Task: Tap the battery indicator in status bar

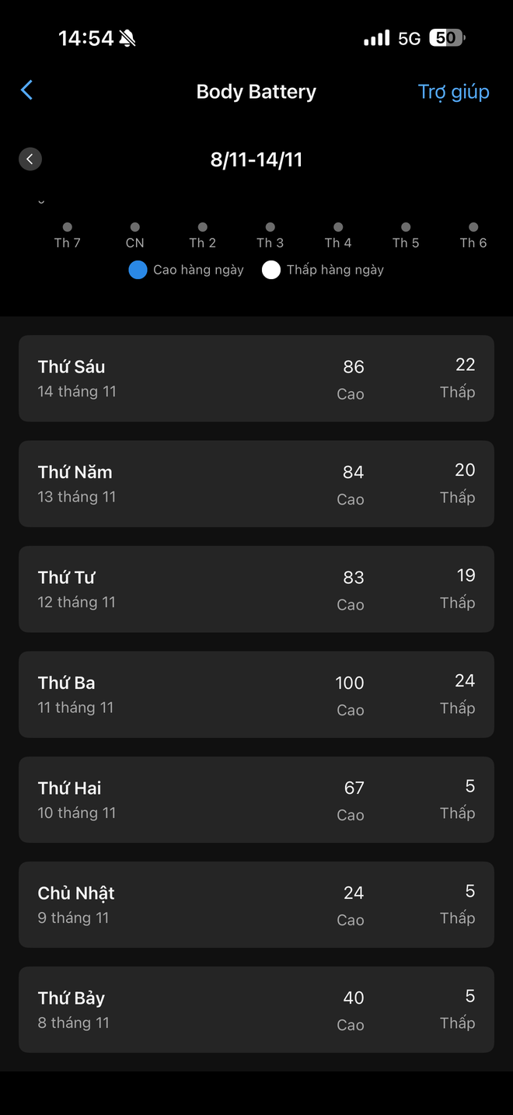Action: pyautogui.click(x=446, y=38)
